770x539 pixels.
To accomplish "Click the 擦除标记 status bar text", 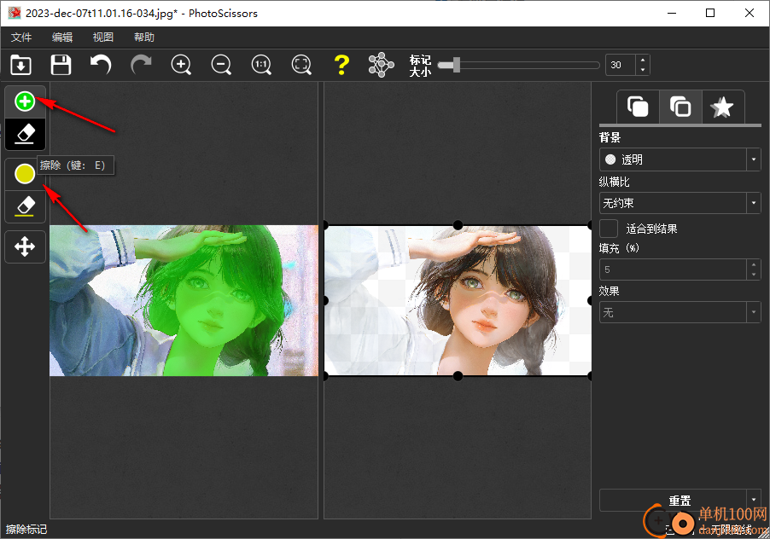I will (x=26, y=529).
